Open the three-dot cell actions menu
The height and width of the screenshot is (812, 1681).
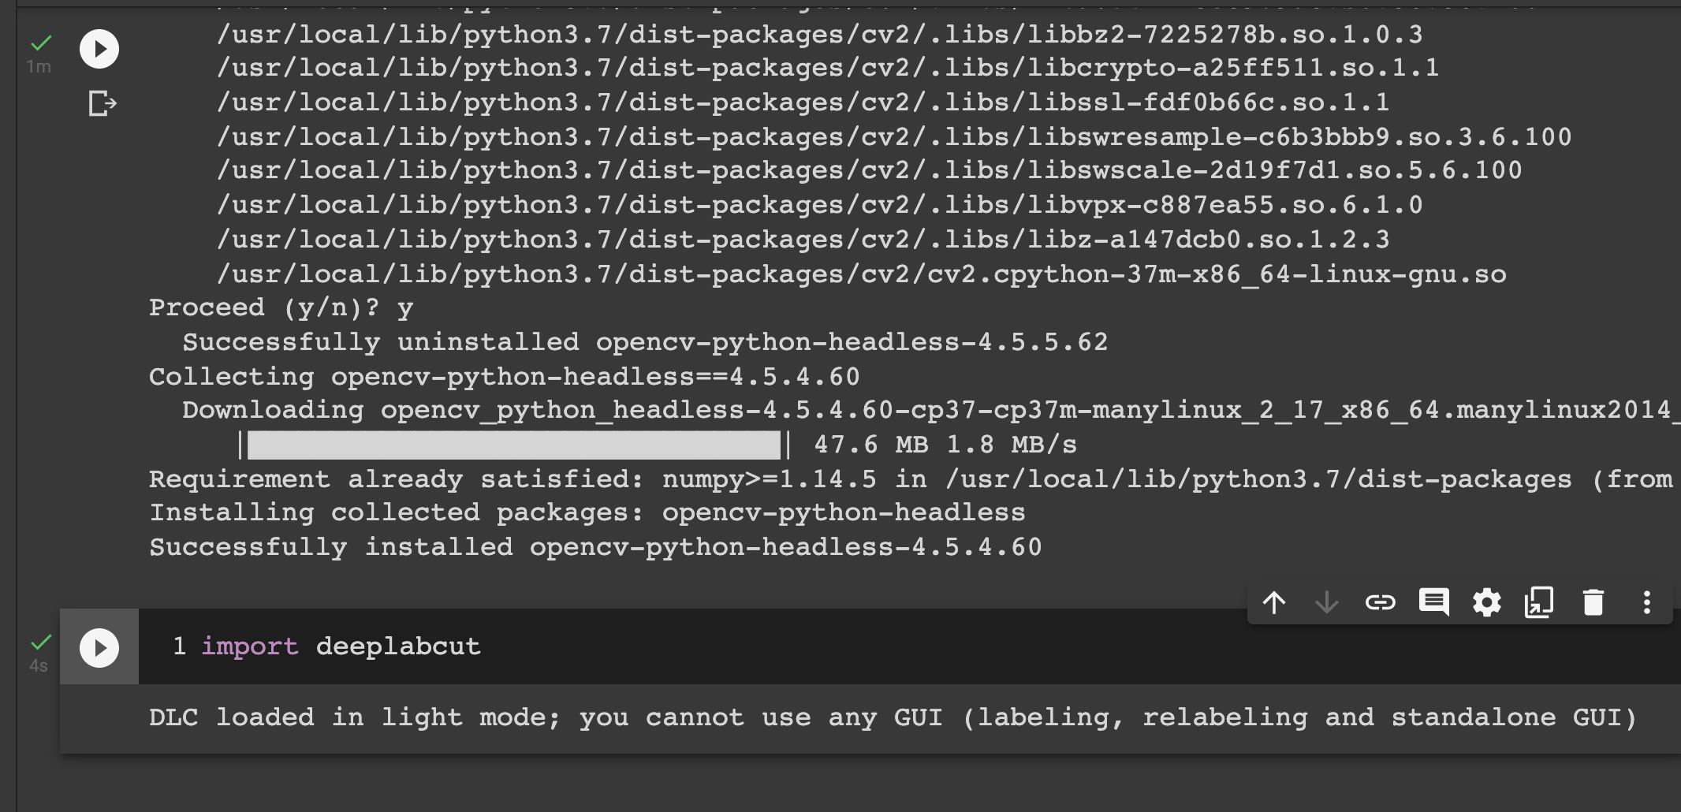[1646, 602]
